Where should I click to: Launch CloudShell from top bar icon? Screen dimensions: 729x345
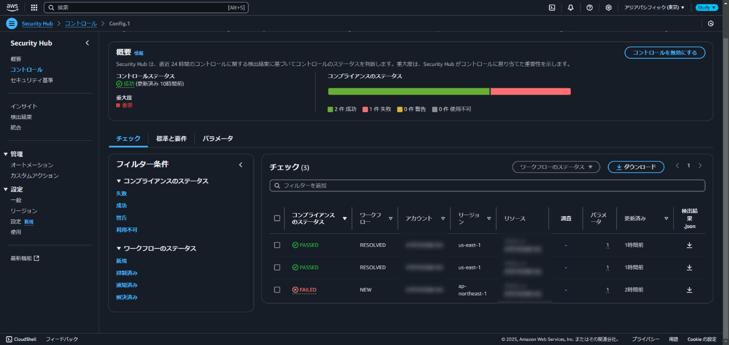pos(552,7)
